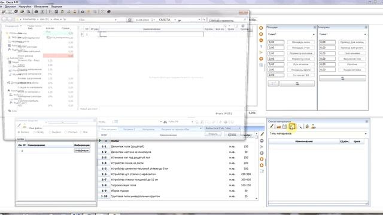Click the orange minus circle beside the estimate table
383x215 pixels.
pos(261,40)
